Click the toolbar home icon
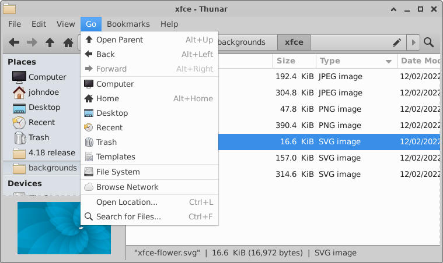443x263 pixels. click(68, 42)
